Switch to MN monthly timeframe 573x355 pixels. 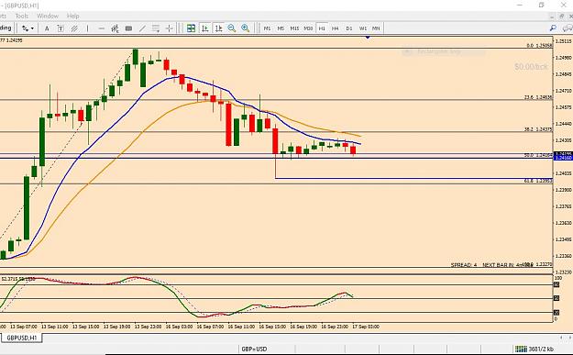376,28
